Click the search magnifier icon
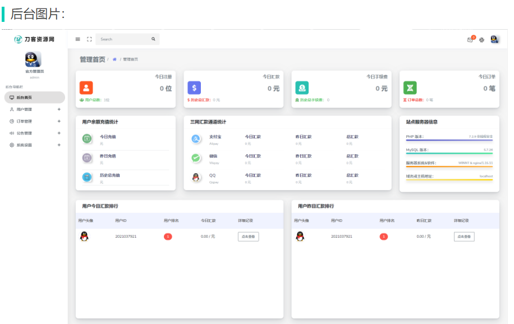 [x=153, y=39]
